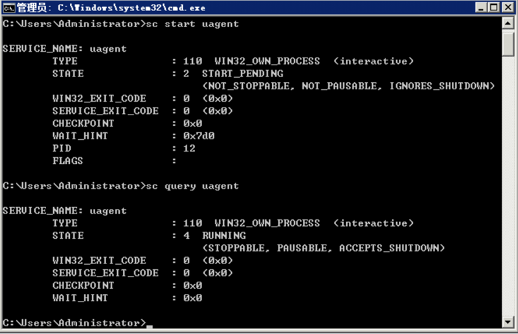The height and width of the screenshot is (334, 518).
Task: Click the first SERVICE_NAME: uagent line
Action: [65, 49]
